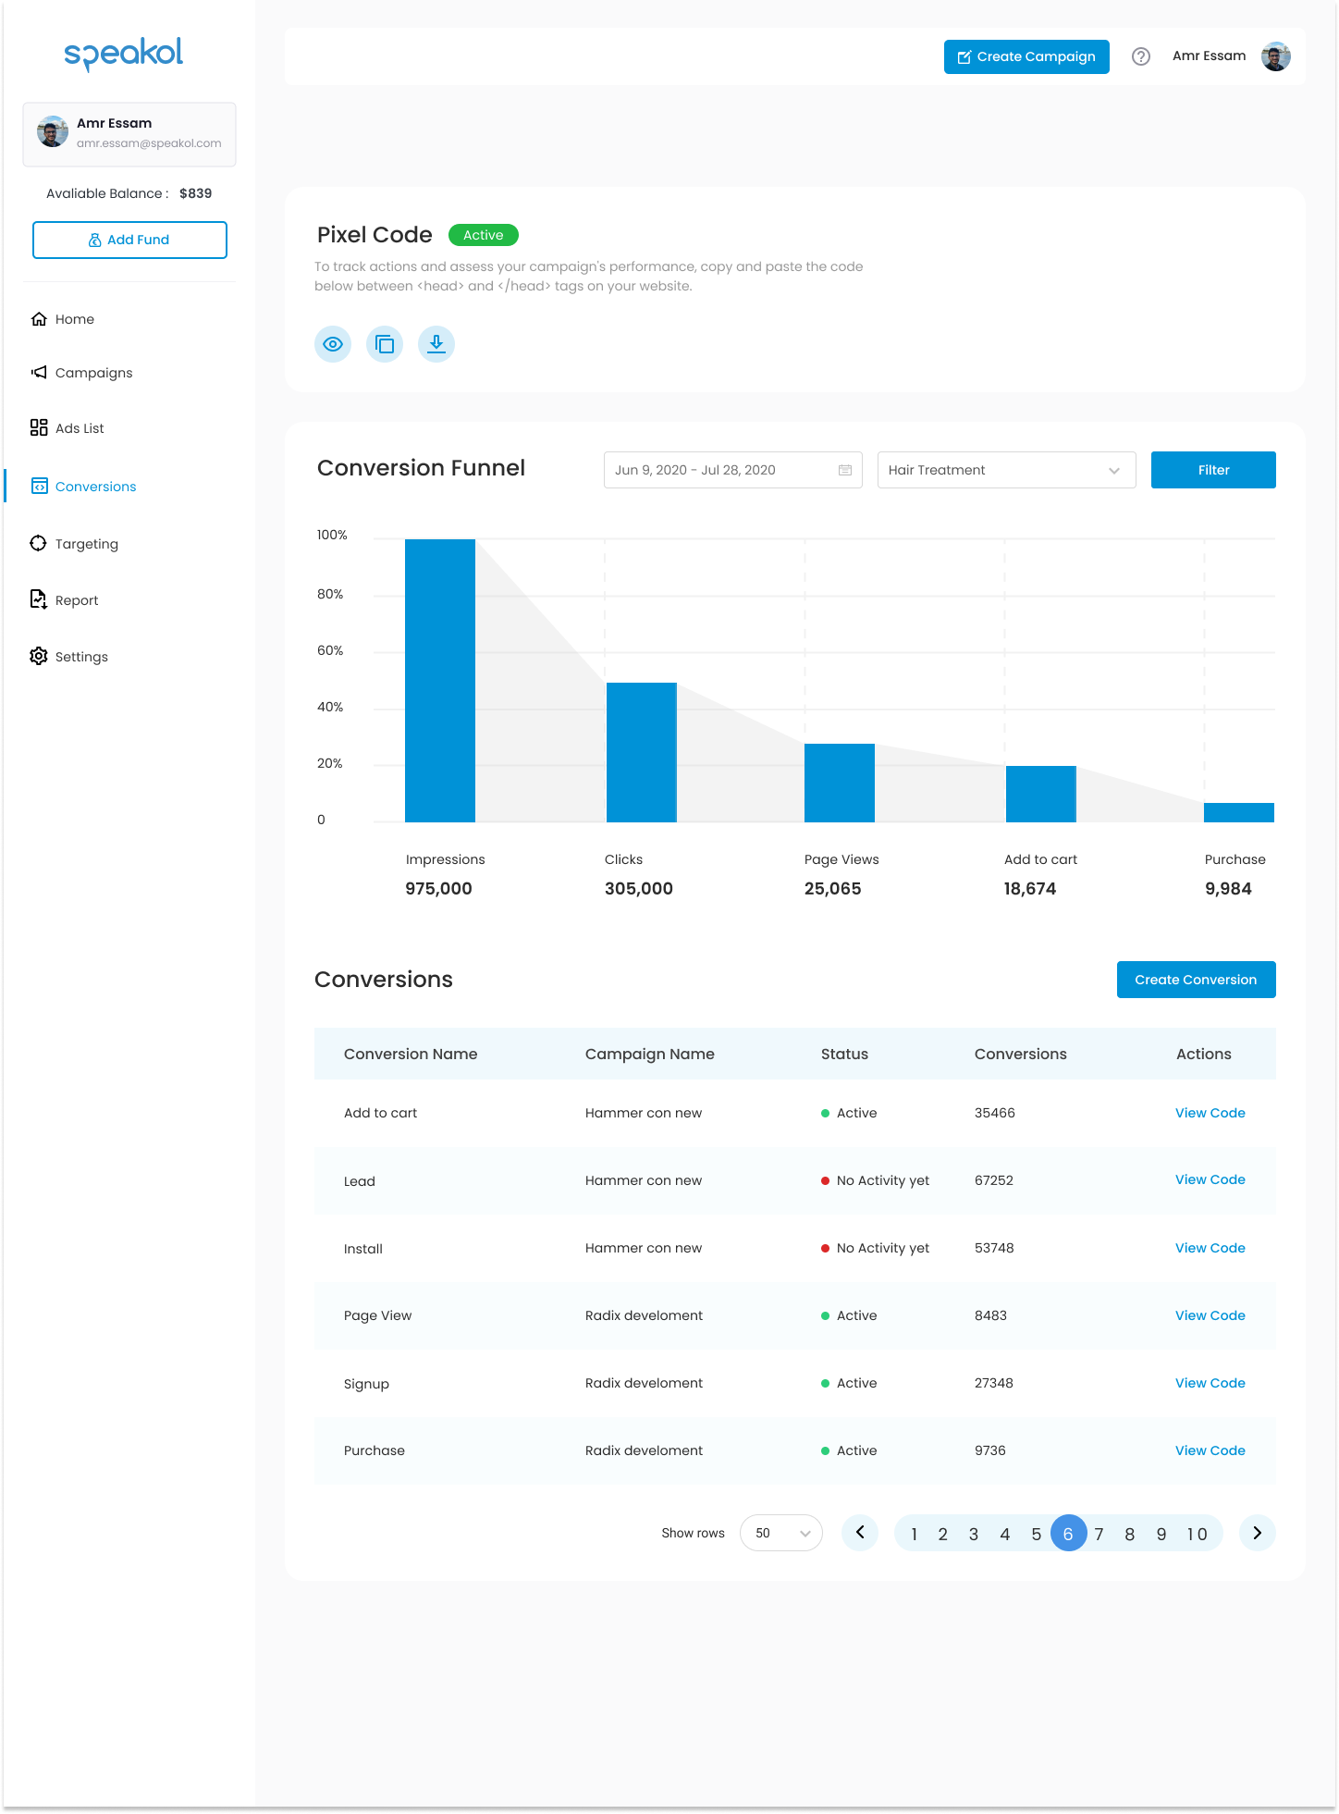View code for Add to cart conversion
Screen dimensions: 1339x1814
coord(1210,1113)
